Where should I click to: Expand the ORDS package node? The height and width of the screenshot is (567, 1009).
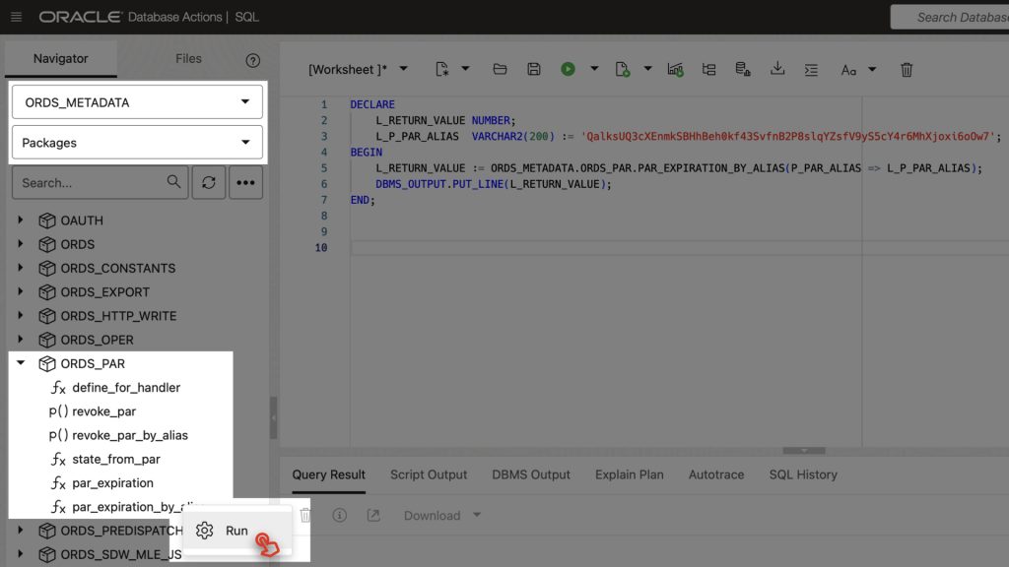(x=21, y=244)
